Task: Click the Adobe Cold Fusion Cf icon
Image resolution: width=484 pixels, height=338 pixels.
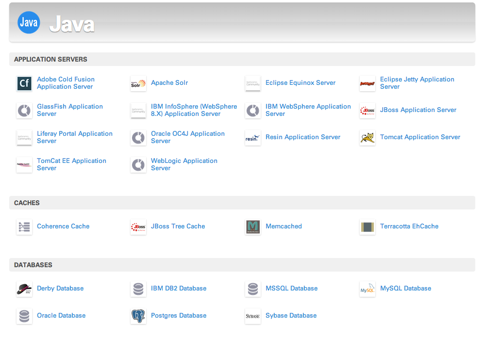Action: (x=24, y=83)
